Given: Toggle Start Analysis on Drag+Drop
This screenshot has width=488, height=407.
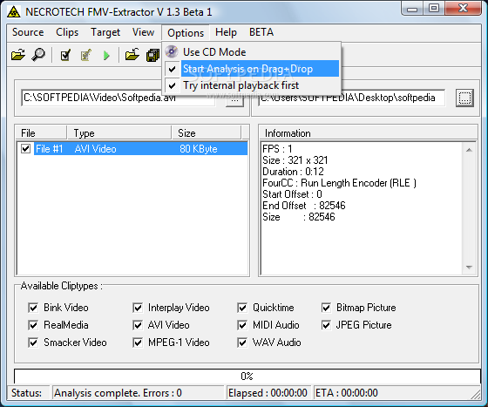Looking at the screenshot, I should [x=252, y=69].
